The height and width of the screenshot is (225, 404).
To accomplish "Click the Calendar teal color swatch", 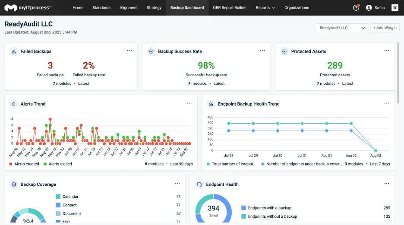I will (58, 197).
